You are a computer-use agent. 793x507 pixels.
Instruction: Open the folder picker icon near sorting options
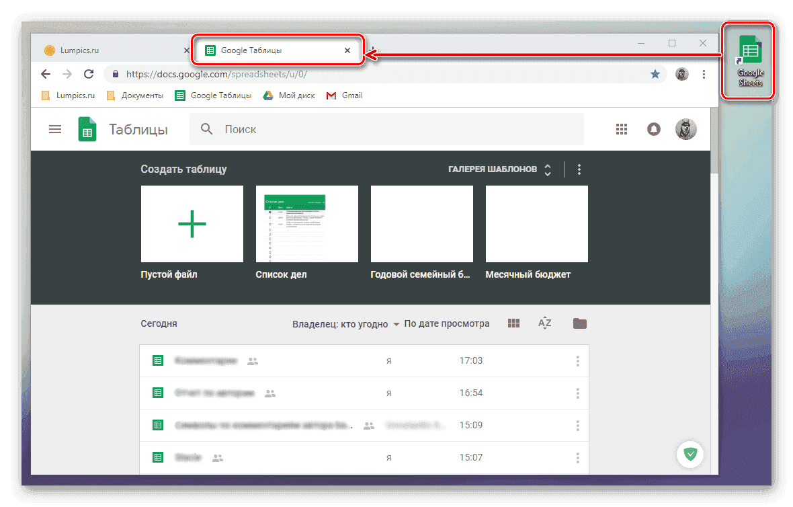(x=579, y=323)
